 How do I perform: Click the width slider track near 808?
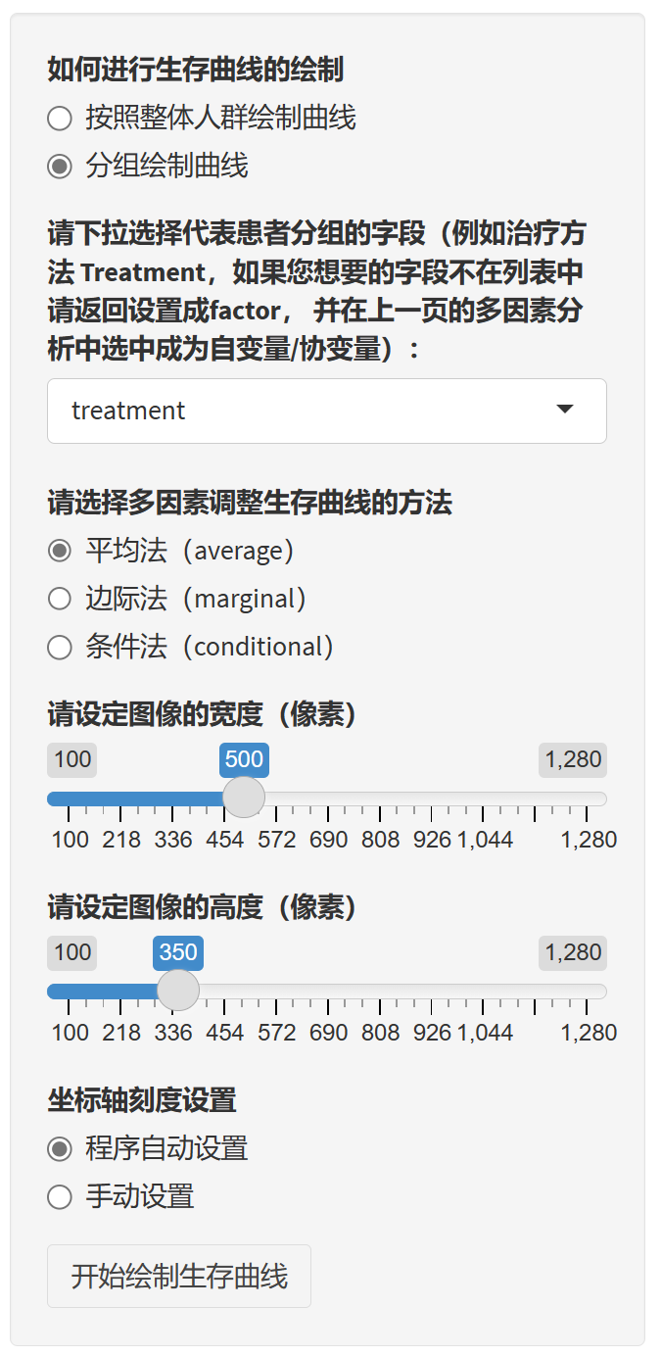coord(380,799)
